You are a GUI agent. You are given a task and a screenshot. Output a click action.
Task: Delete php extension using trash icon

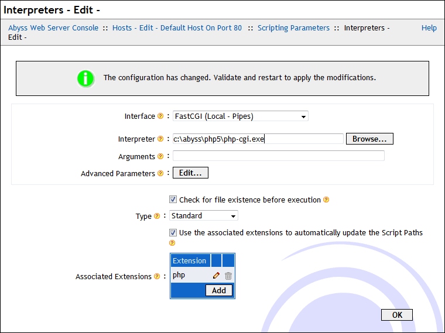(x=228, y=276)
